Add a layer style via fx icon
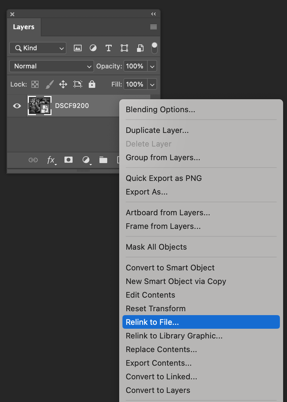Viewport: 287px width, 402px height. (51, 160)
